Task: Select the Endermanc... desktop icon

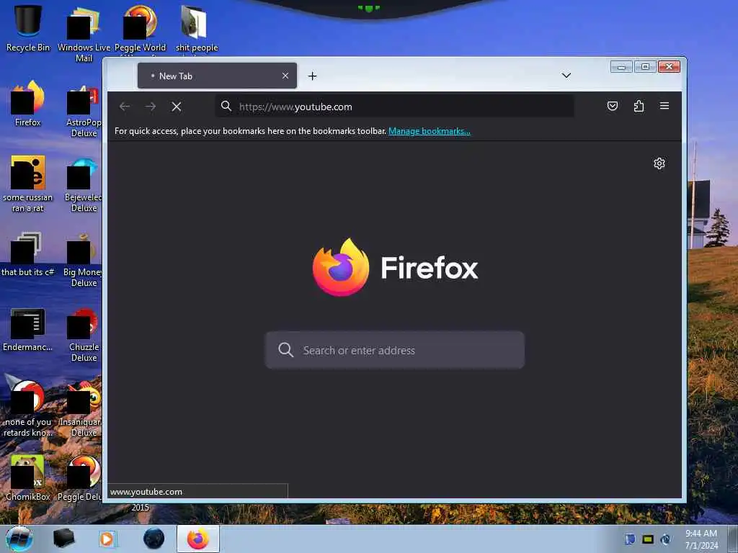Action: click(28, 329)
